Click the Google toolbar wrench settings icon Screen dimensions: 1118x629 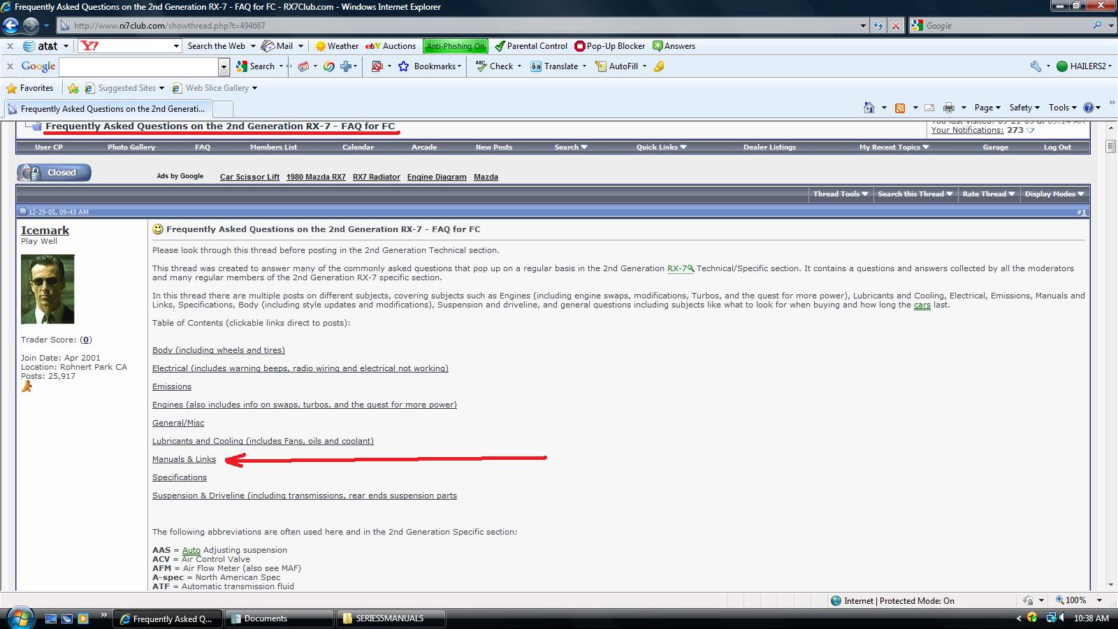click(x=1036, y=66)
